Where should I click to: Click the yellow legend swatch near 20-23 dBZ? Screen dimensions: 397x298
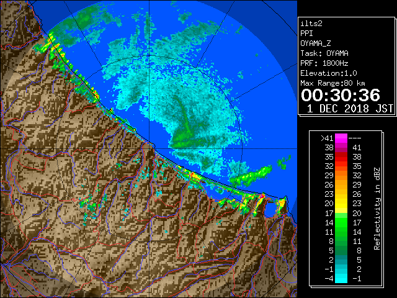(x=341, y=204)
